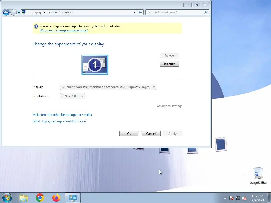This screenshot has width=271, height=203.
Task: Click the muted volume tray icon
Action: [244, 198]
